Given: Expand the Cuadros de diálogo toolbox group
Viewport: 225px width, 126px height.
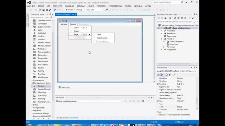Looking at the screenshot, I should (x=32, y=113).
